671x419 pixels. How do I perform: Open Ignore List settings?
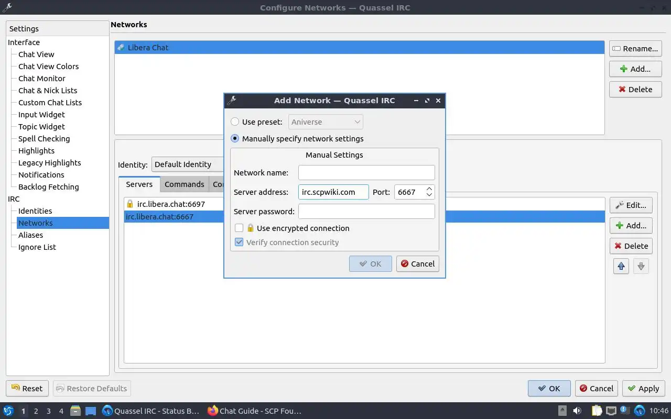pos(37,247)
